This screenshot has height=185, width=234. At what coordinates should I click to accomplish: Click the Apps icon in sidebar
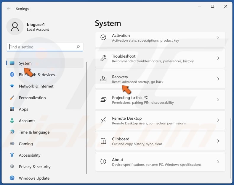click(12, 109)
